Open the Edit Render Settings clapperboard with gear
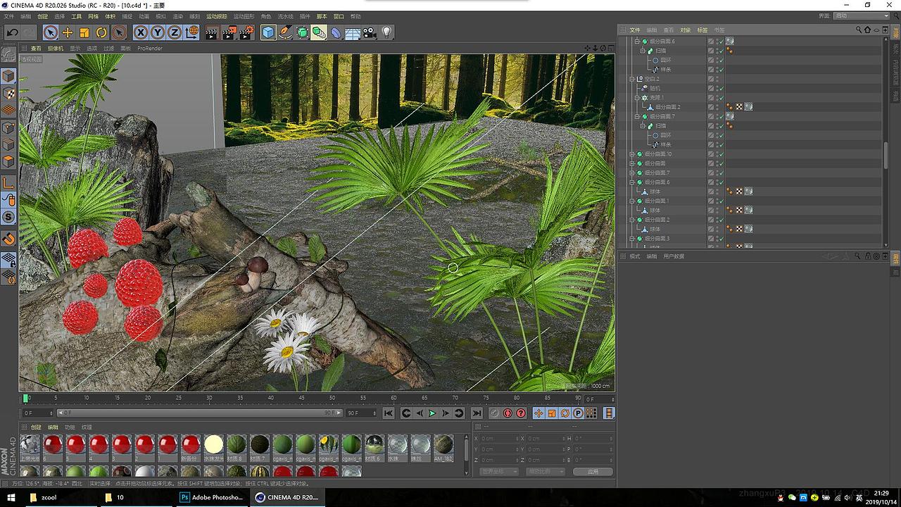The image size is (901, 507). pos(246,32)
